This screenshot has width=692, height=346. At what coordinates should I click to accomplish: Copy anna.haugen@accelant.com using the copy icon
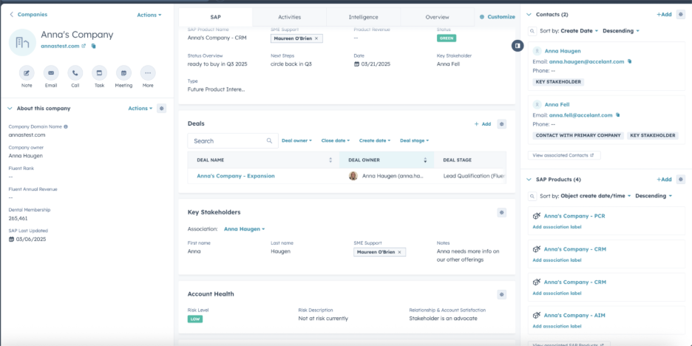(x=630, y=61)
